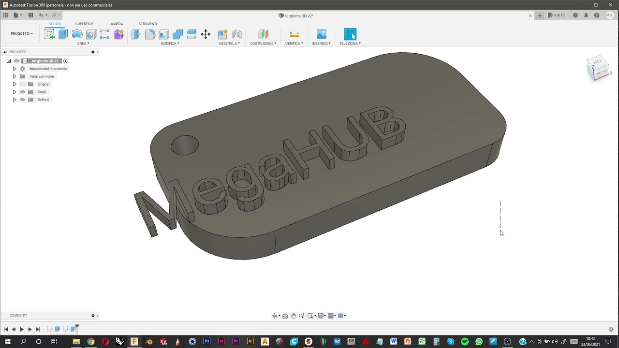Viewport: 619px width, 348px height.
Task: Click the Offset Plane construction icon
Action: pos(263,34)
